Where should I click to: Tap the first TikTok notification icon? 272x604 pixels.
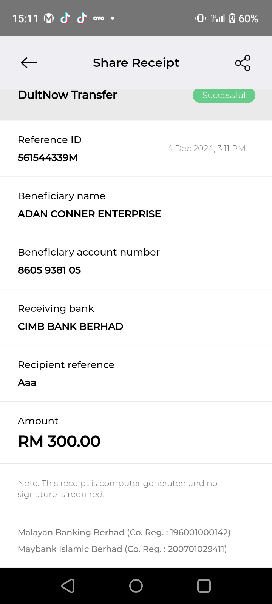tap(65, 18)
